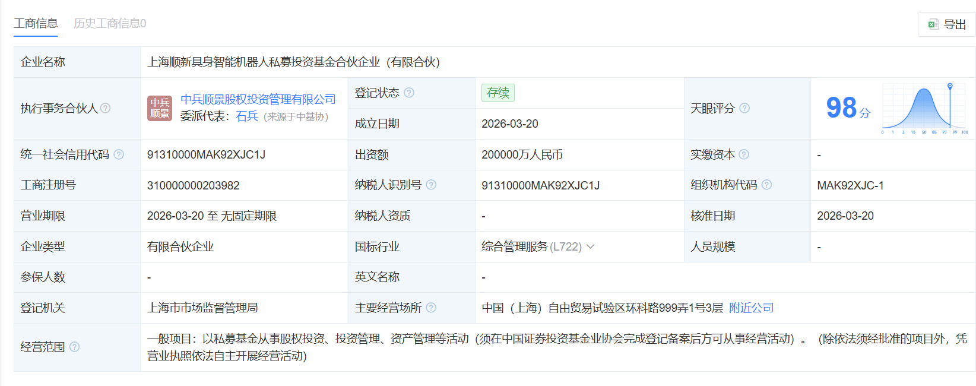The height and width of the screenshot is (386, 976).
Task: Select 核准日期 value 2026-03-20
Action: coord(845,216)
